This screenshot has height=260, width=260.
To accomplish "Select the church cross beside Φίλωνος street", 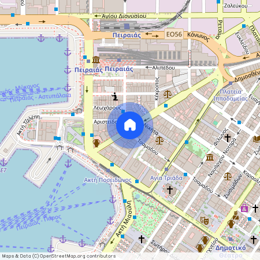I will (x=228, y=138).
